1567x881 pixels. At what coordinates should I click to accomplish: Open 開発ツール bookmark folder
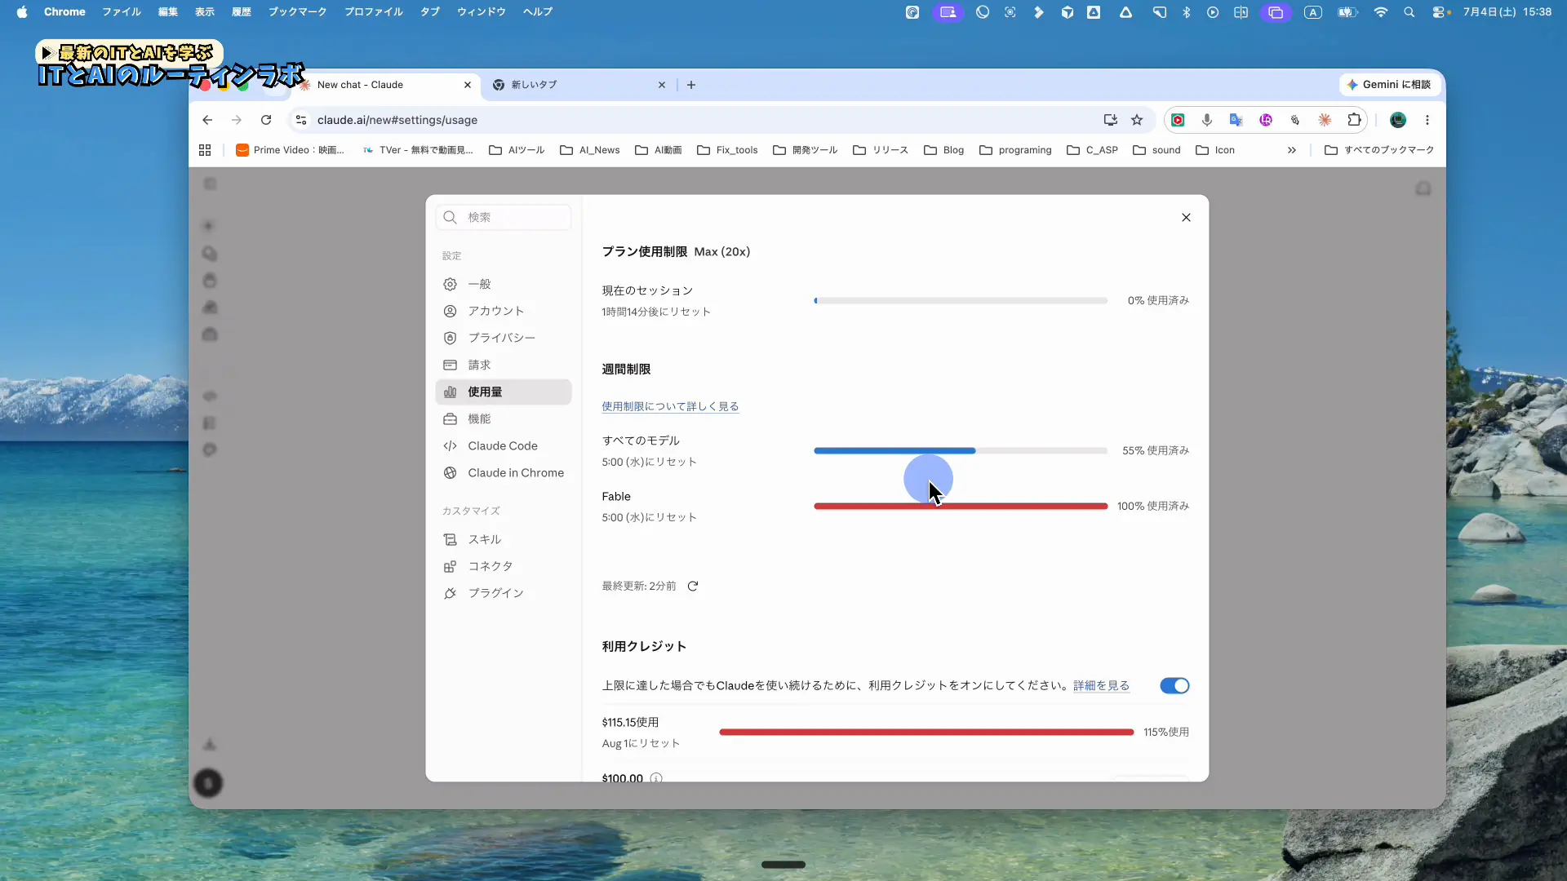tap(806, 150)
